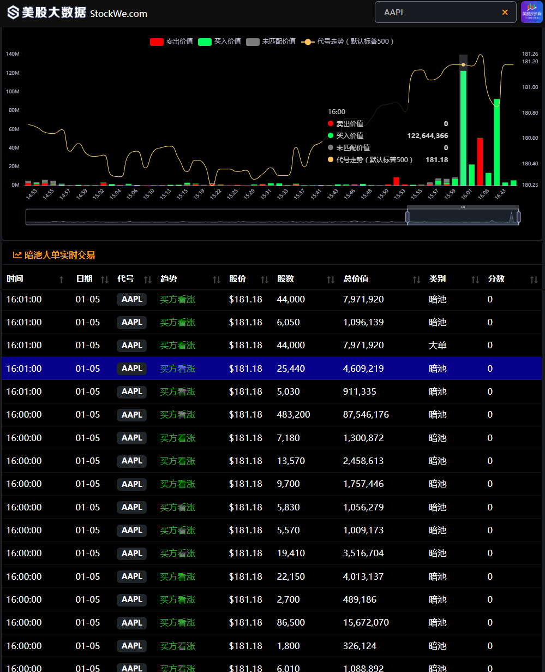Screen dimensions: 545x672
Task: Click the AAPL badge in the 4,609,219 row
Action: point(132,368)
